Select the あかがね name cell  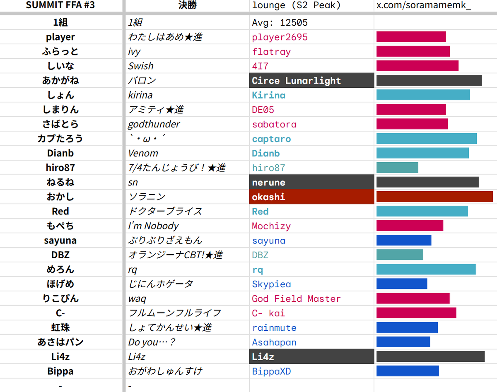[60, 80]
